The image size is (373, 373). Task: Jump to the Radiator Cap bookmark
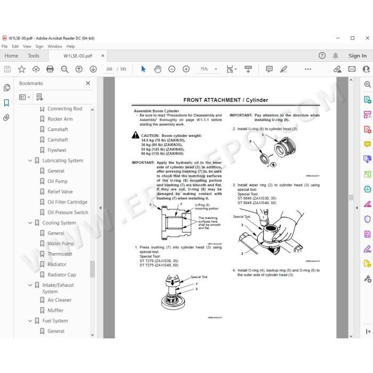click(x=62, y=275)
